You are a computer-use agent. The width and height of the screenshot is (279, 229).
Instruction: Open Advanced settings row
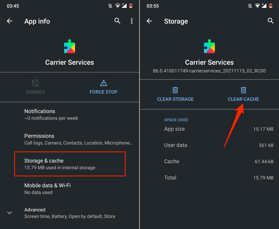[70, 213]
